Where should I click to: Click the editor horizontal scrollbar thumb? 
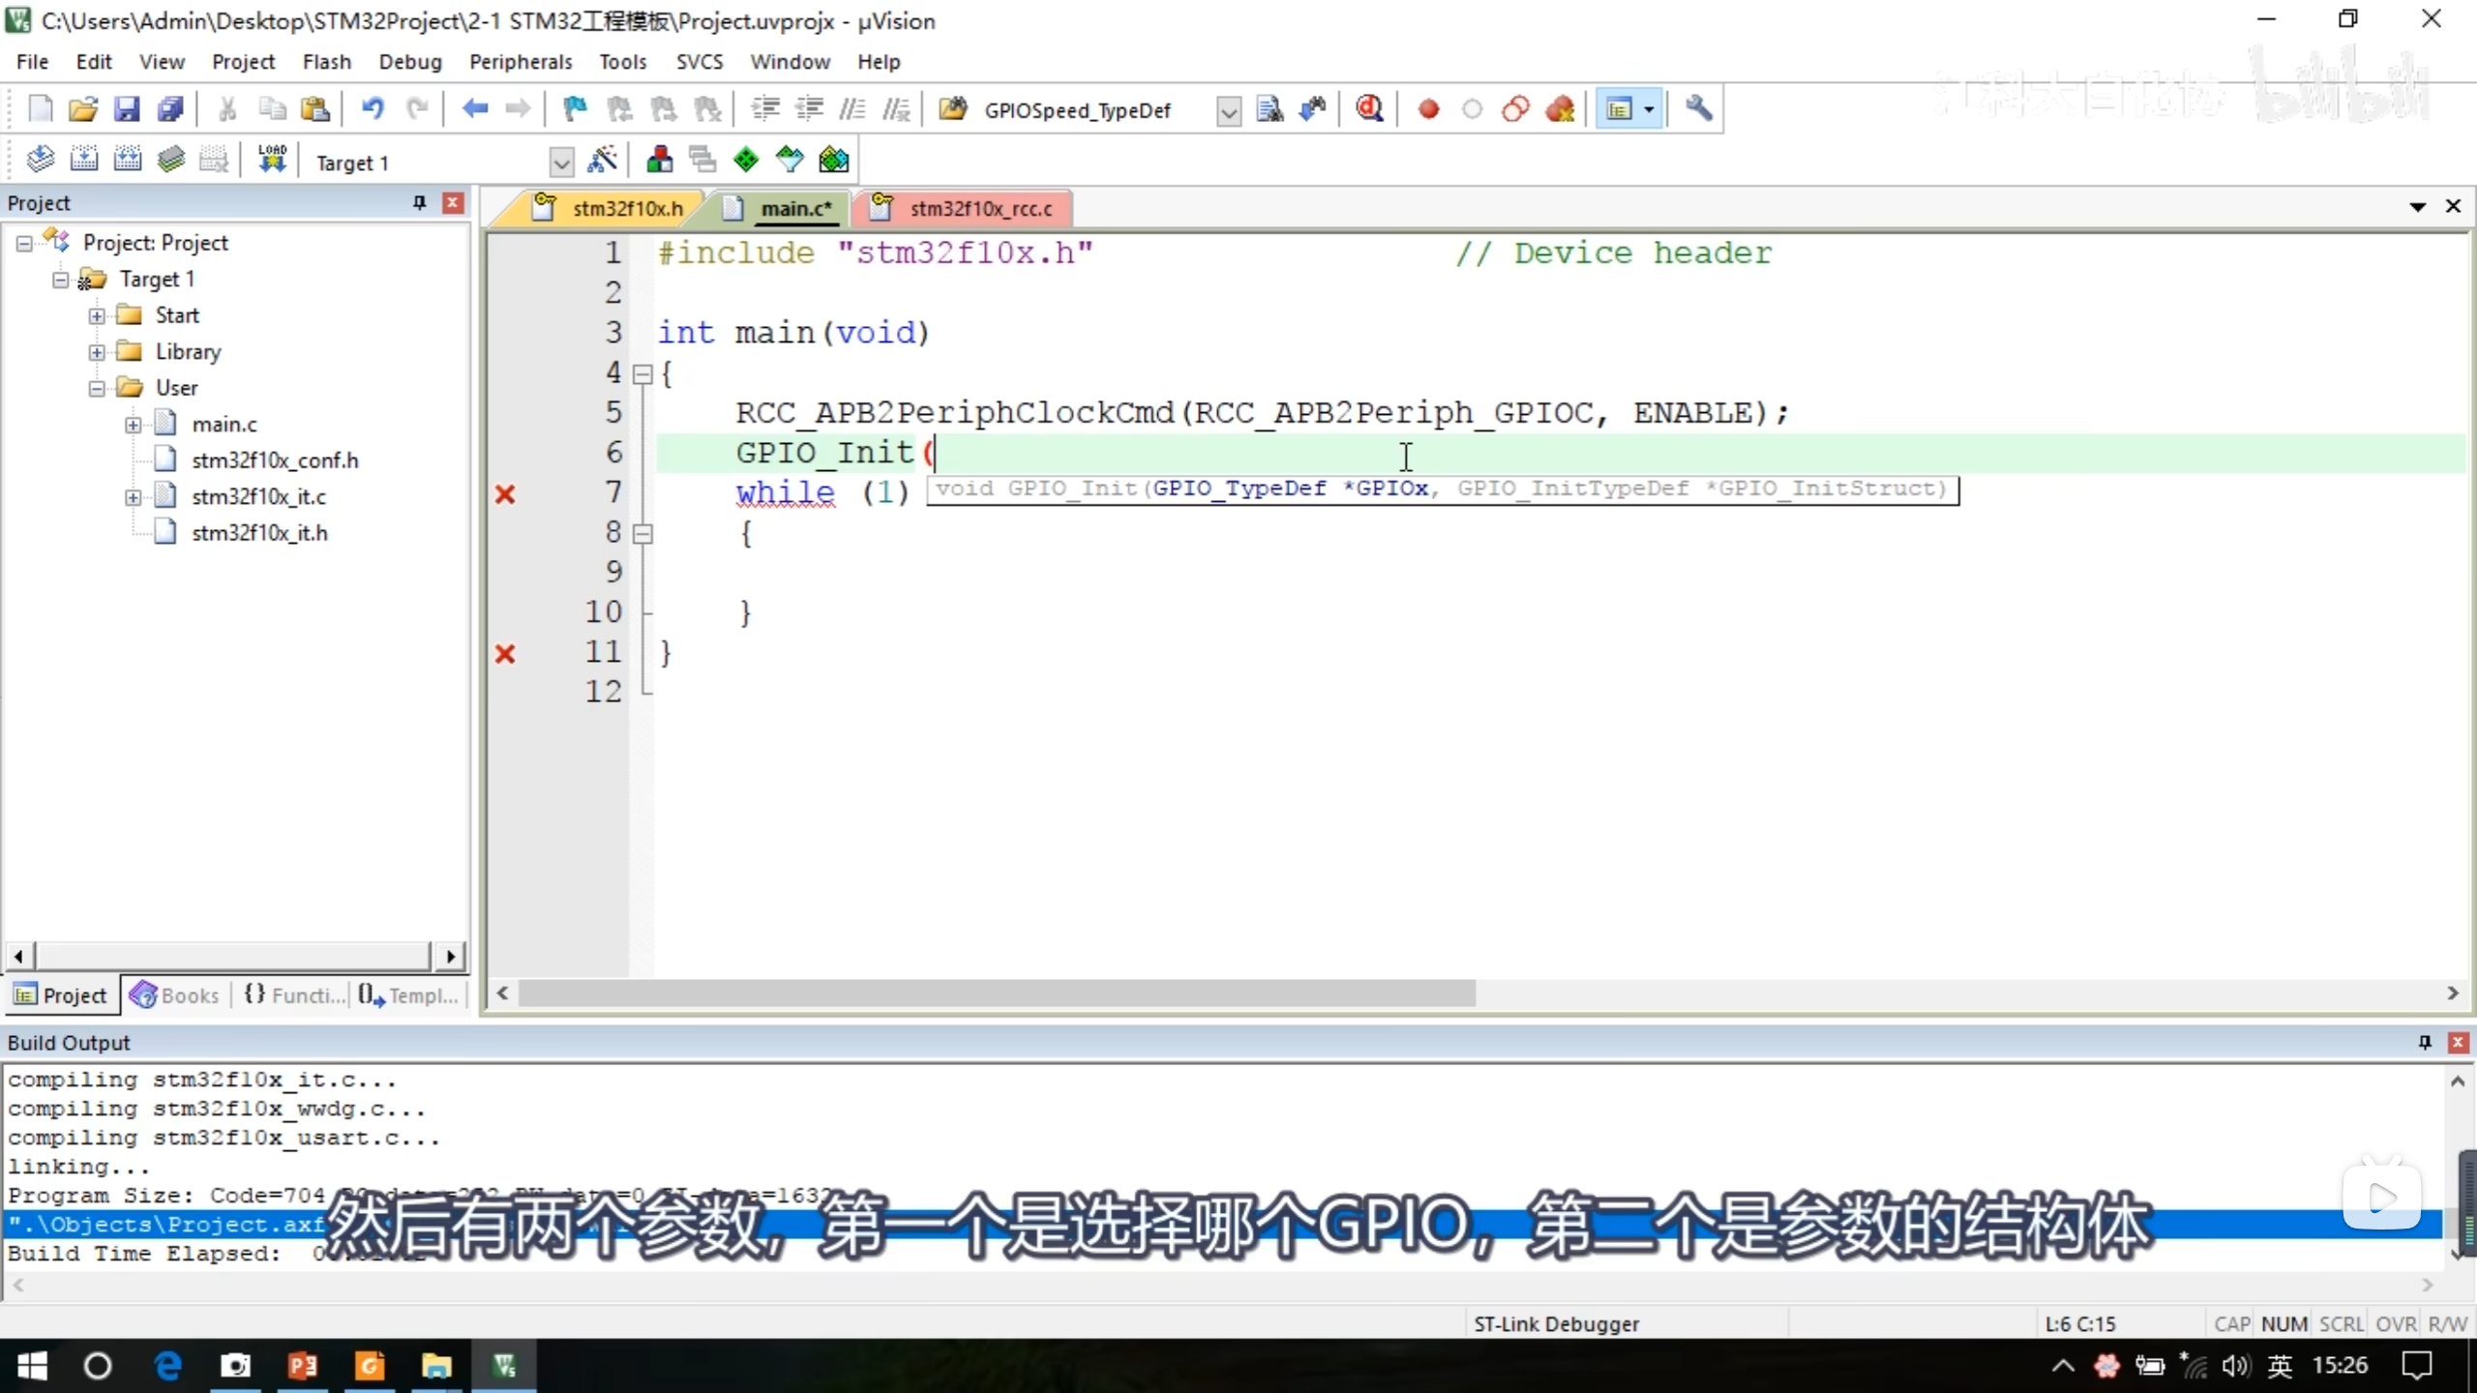[997, 993]
